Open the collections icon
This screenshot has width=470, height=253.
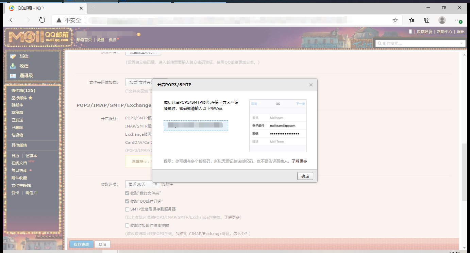[427, 20]
